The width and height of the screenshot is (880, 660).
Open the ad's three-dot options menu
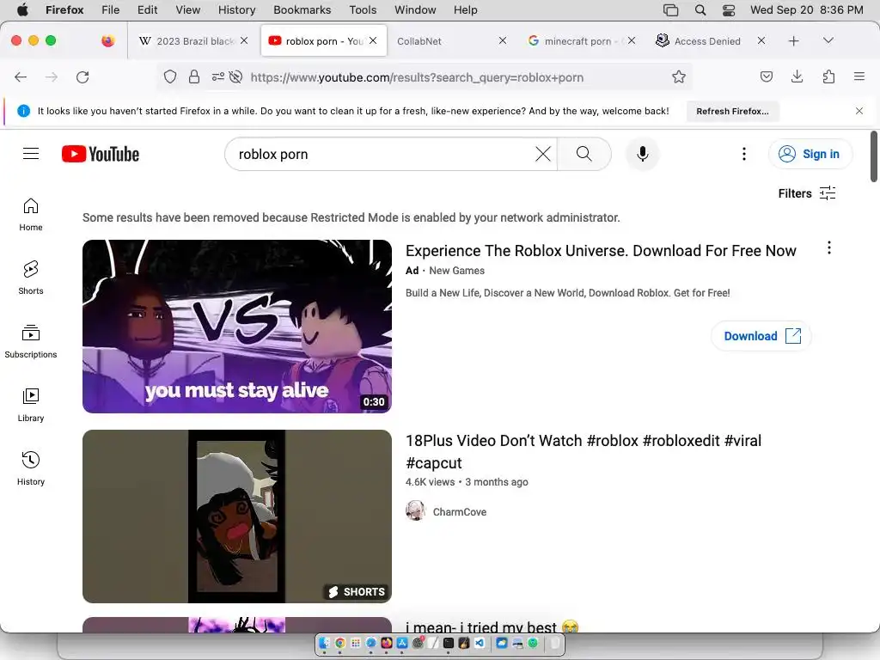829,247
